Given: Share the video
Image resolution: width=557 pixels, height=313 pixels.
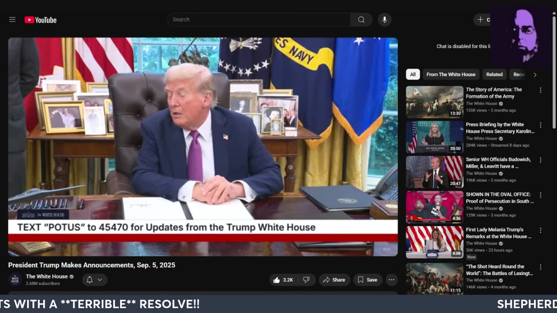Looking at the screenshot, I should (334, 280).
